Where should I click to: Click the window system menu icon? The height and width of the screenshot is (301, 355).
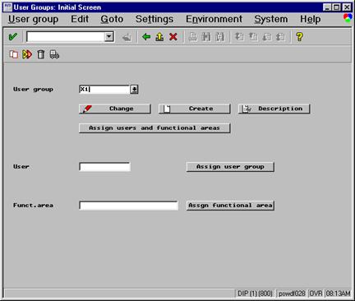pos(7,7)
